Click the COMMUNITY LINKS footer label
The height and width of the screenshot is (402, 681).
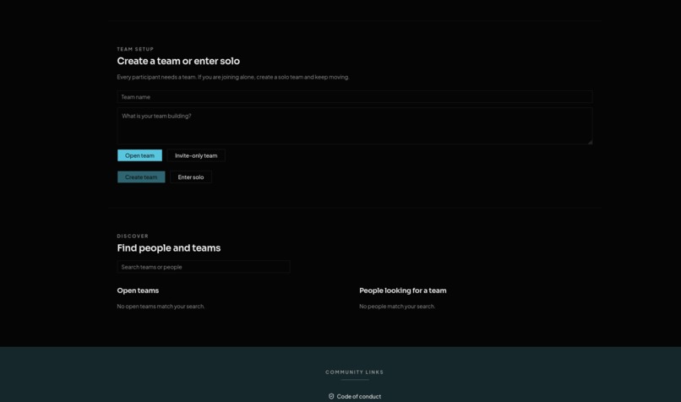coord(354,372)
